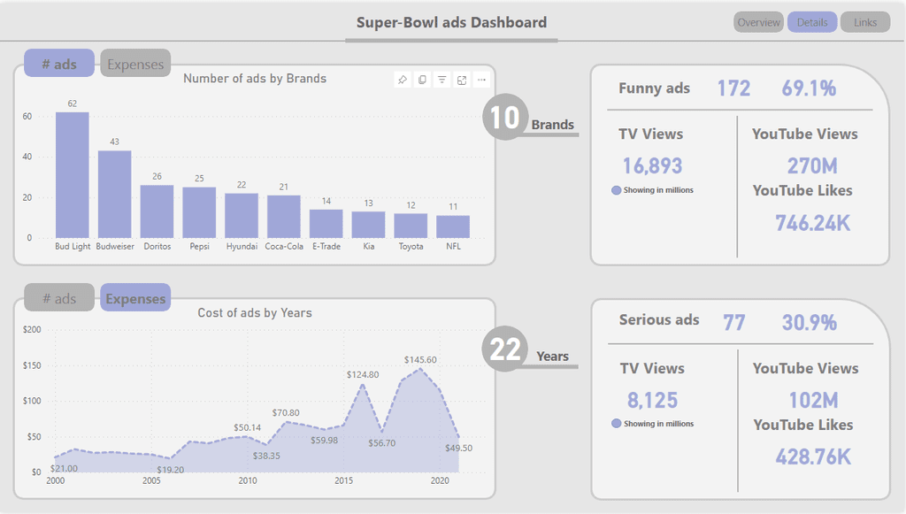
Task: Open the Details page tab
Action: pos(812,22)
